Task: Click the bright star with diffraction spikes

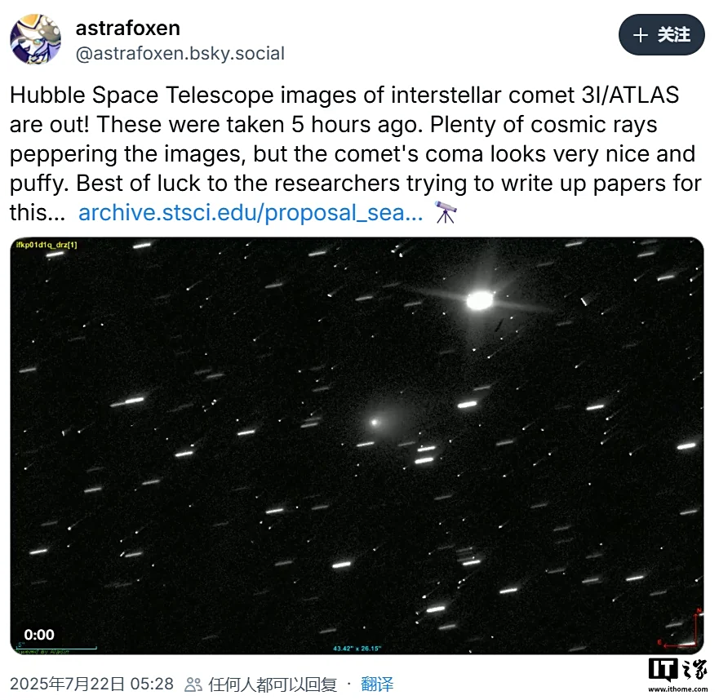Action: coord(480,301)
